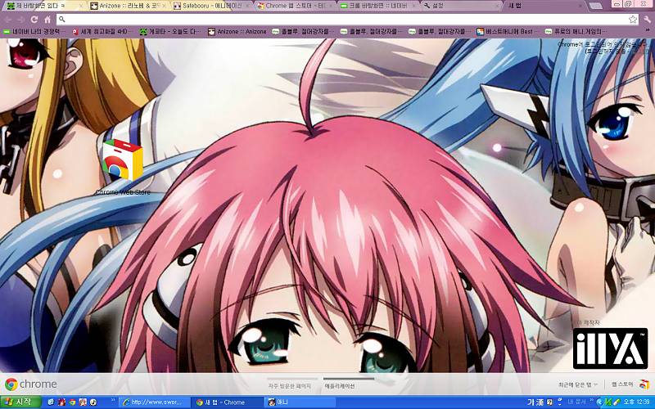This screenshot has width=655, height=409.
Task: Expand the quick launch overflow chevron
Action: (x=113, y=402)
